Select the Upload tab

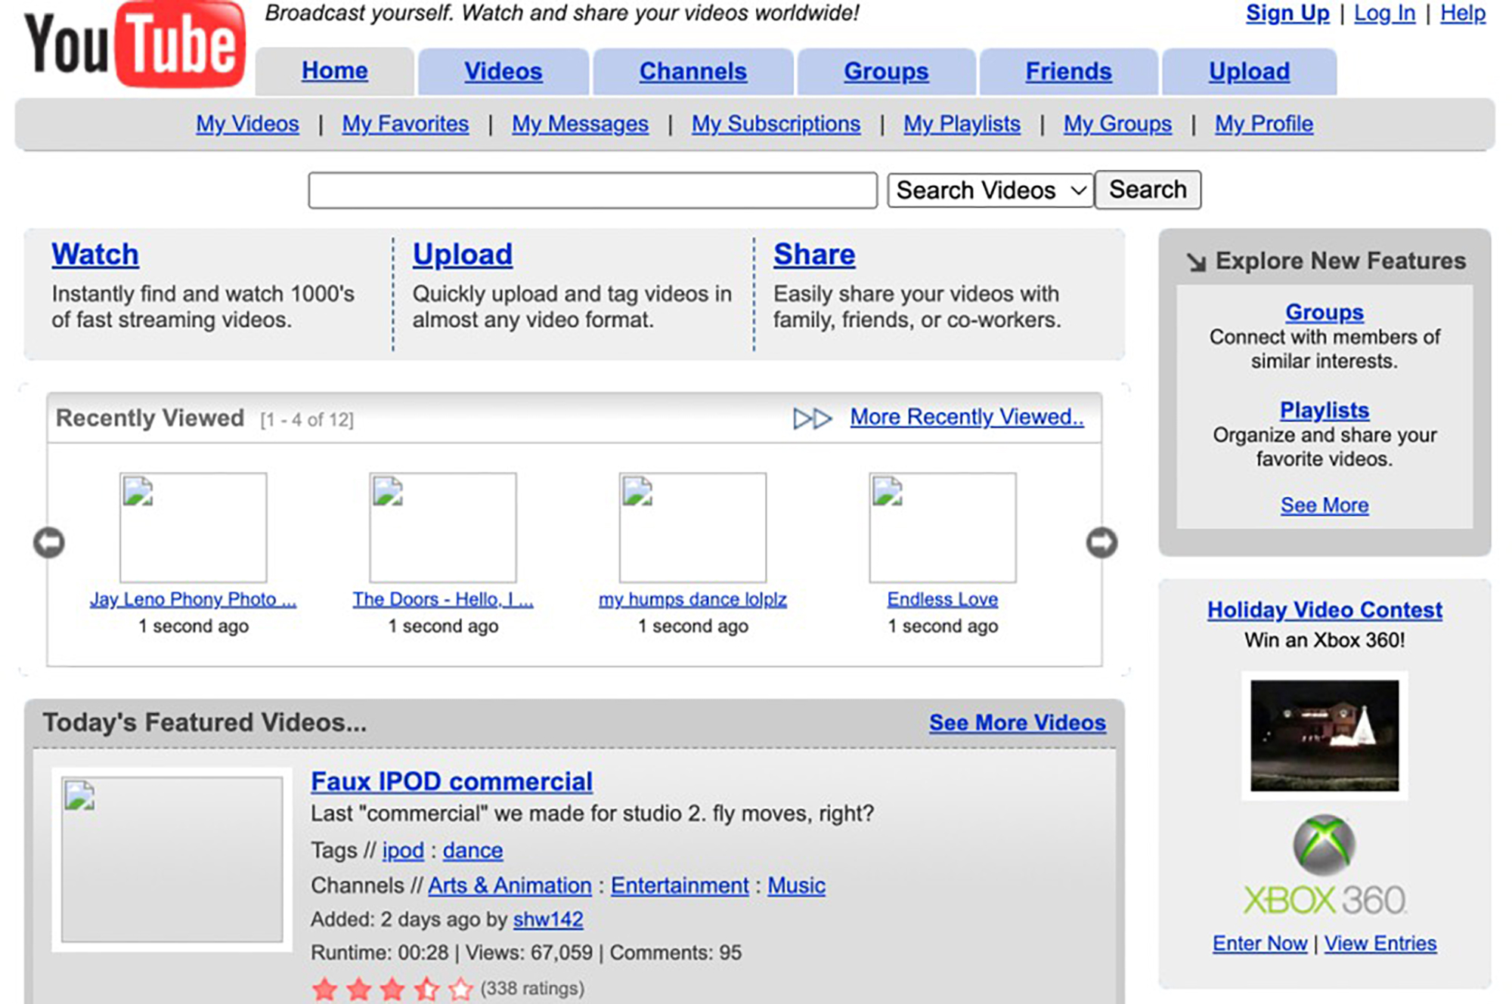tap(1249, 71)
